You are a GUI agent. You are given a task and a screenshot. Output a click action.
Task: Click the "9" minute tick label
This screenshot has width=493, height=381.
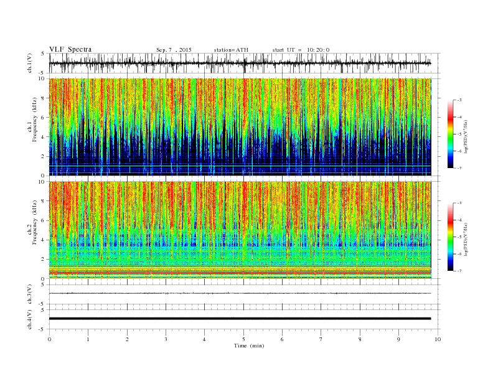tap(398, 339)
